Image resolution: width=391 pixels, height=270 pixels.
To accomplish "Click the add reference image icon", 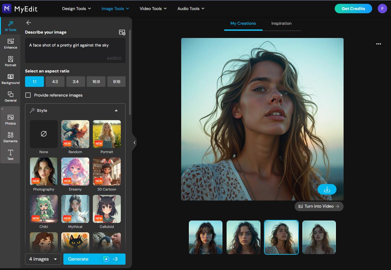I will pyautogui.click(x=122, y=32).
